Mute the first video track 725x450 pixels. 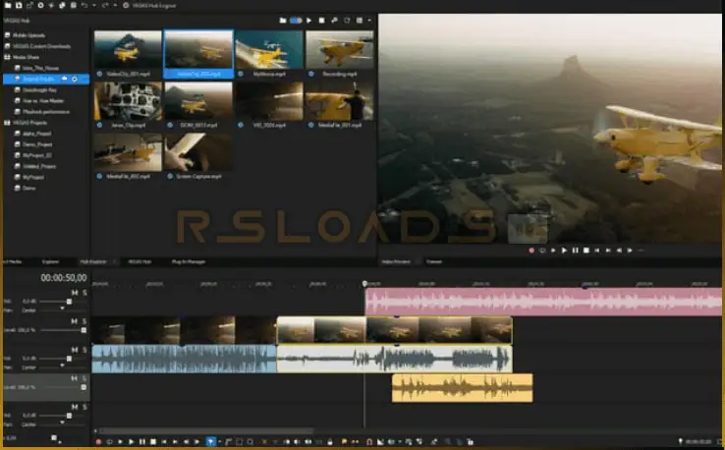click(x=75, y=321)
